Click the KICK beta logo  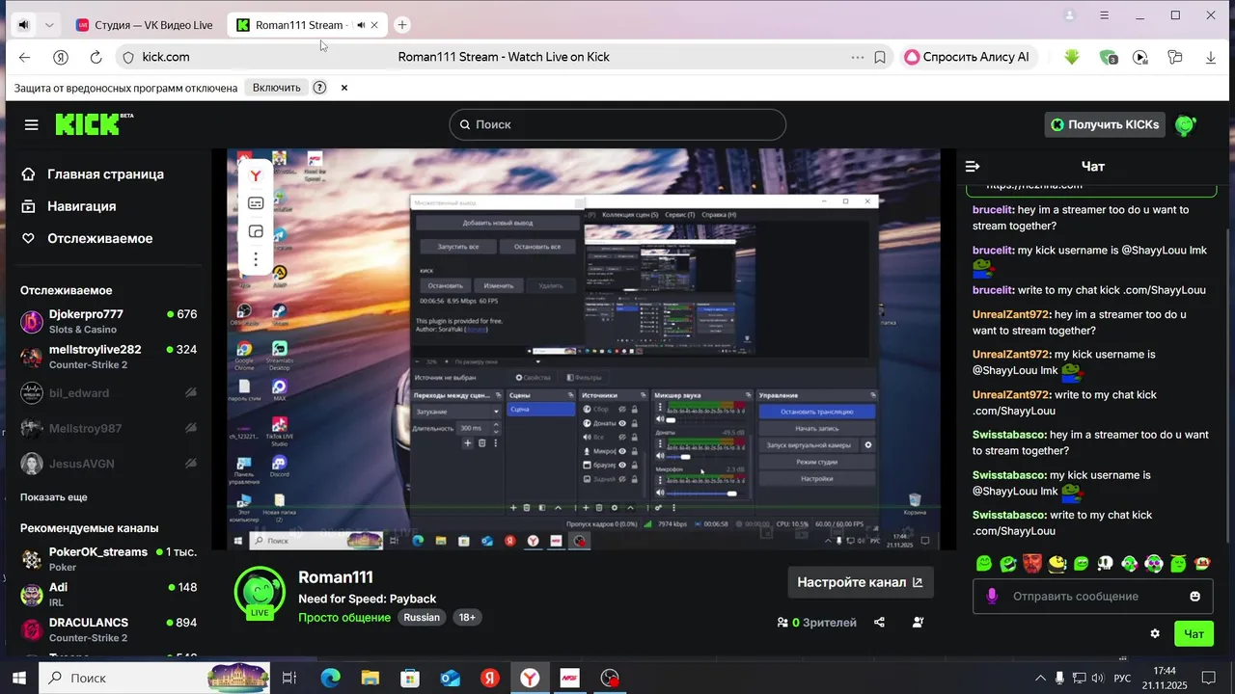(x=94, y=124)
